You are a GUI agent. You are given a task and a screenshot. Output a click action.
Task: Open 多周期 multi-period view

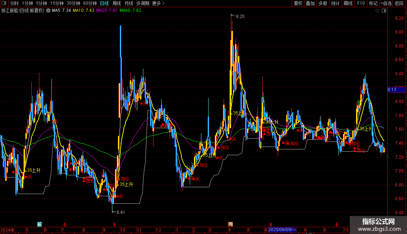(x=143, y=3)
